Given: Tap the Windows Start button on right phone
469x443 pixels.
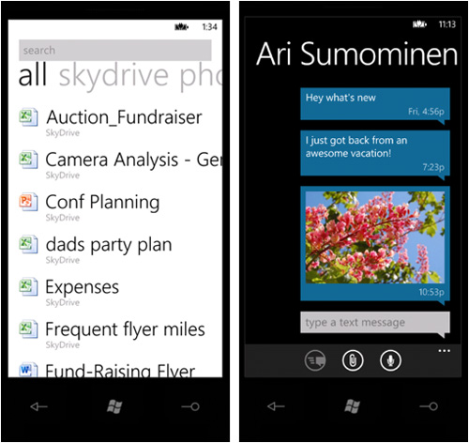Looking at the screenshot, I should click(353, 406).
